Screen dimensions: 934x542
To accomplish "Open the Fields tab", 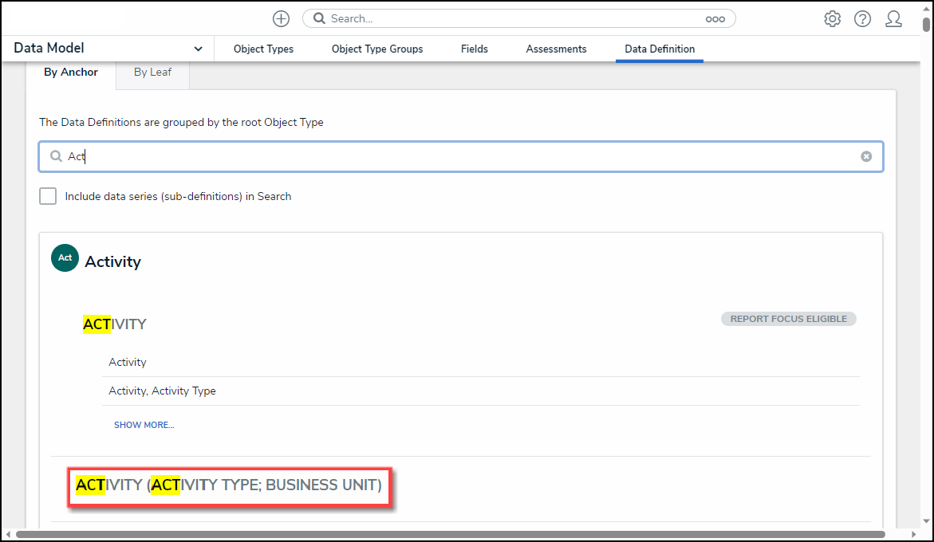I will tap(474, 49).
